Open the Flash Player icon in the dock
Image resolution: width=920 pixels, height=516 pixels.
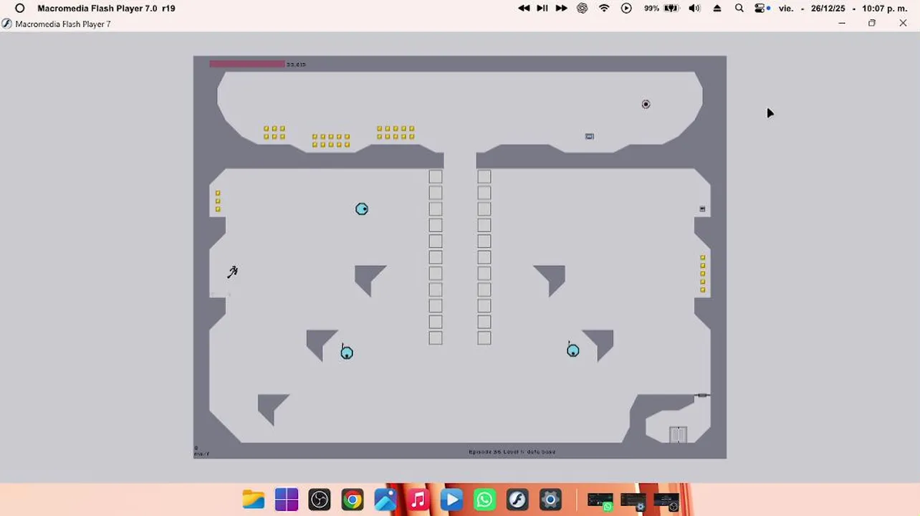517,500
